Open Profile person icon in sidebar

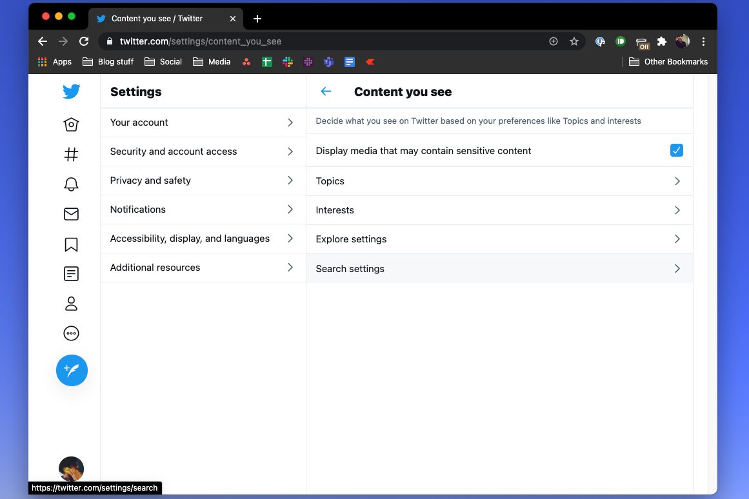pos(71,304)
